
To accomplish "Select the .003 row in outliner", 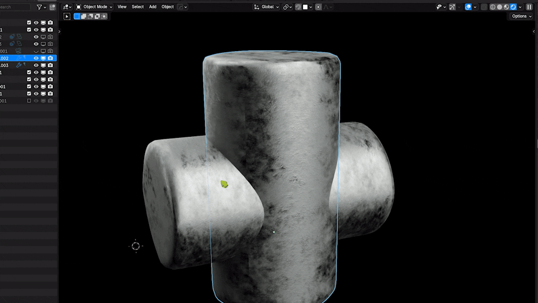I will pos(28,65).
